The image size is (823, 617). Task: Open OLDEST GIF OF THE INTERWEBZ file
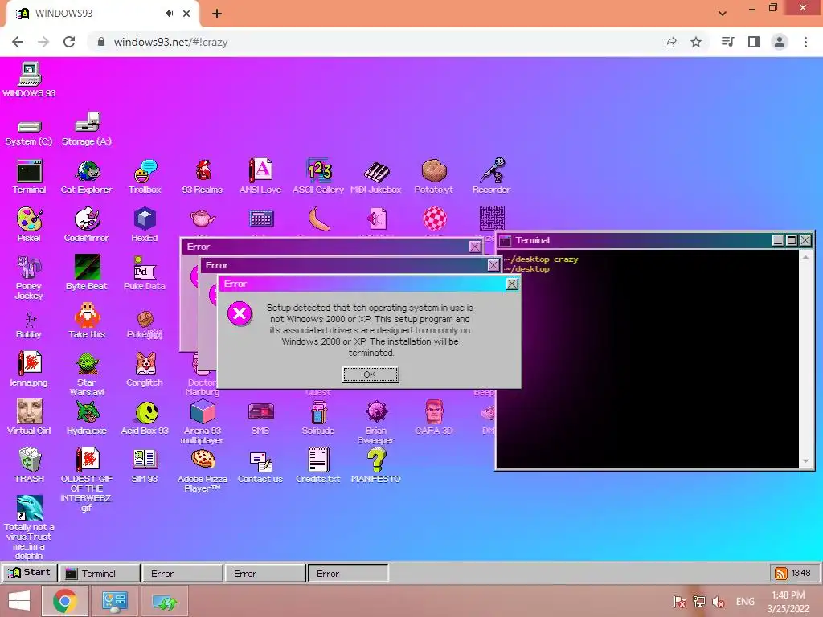pyautogui.click(x=87, y=480)
